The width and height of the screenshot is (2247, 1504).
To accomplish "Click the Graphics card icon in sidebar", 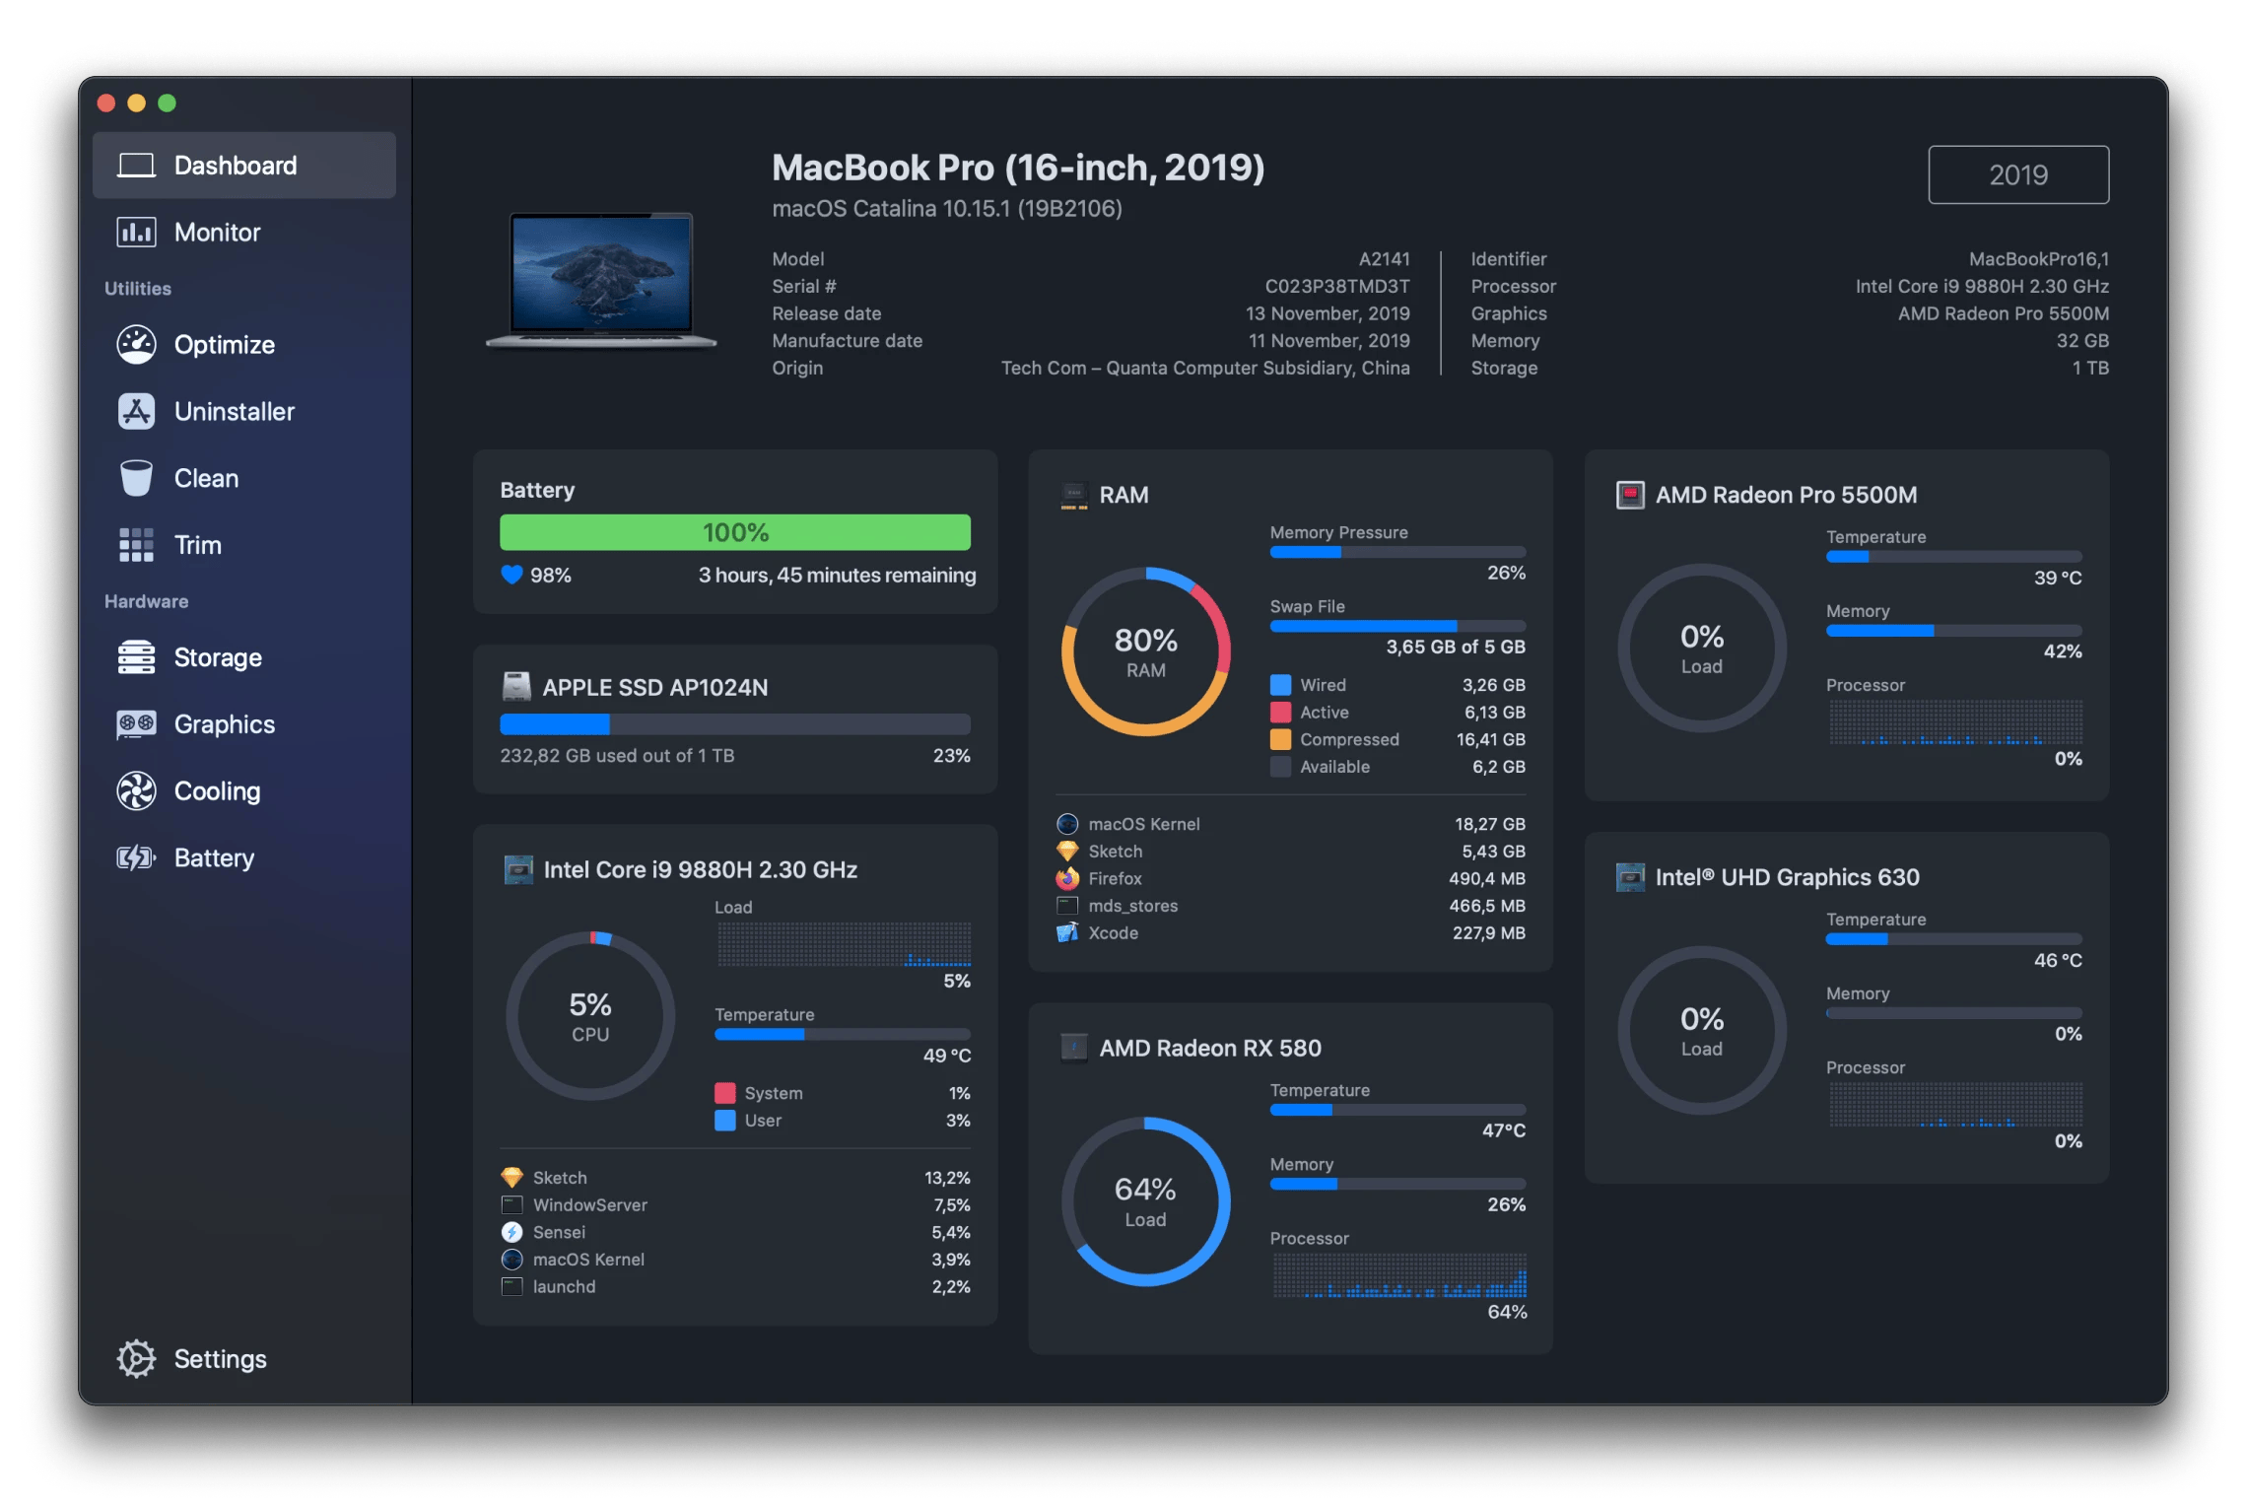I will point(136,724).
